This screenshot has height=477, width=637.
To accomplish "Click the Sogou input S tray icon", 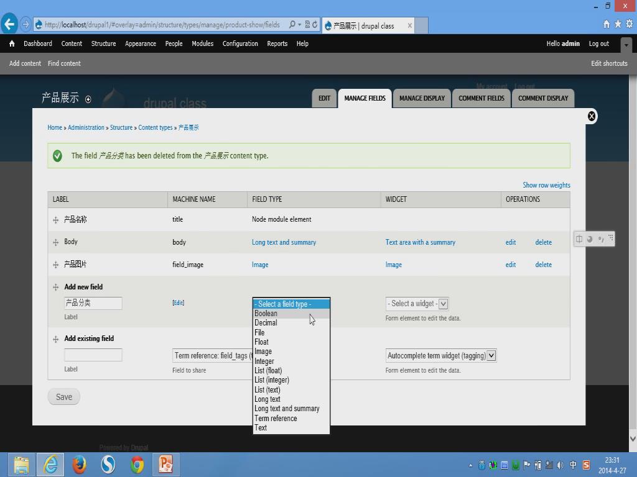I will click(x=586, y=465).
